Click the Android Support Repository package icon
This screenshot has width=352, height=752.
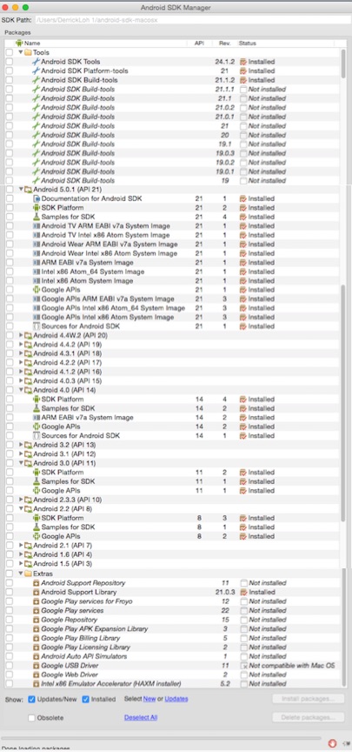pos(36,583)
